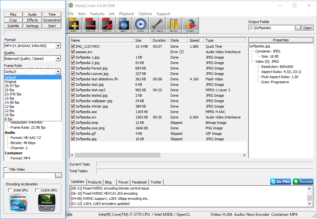Select the Softpedia Winter.jpg row
317x219 pixels.
(158, 106)
